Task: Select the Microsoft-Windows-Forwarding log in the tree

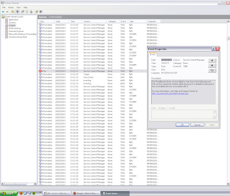Action: tap(22, 34)
